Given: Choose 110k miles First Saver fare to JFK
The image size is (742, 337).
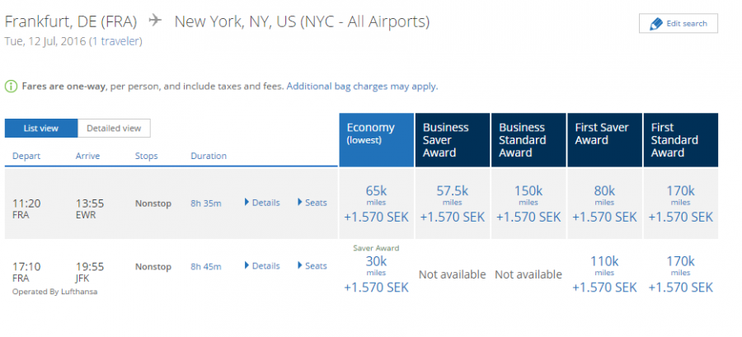Looking at the screenshot, I should (604, 274).
